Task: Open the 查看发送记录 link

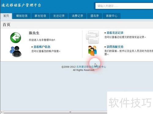Action: 115,33
